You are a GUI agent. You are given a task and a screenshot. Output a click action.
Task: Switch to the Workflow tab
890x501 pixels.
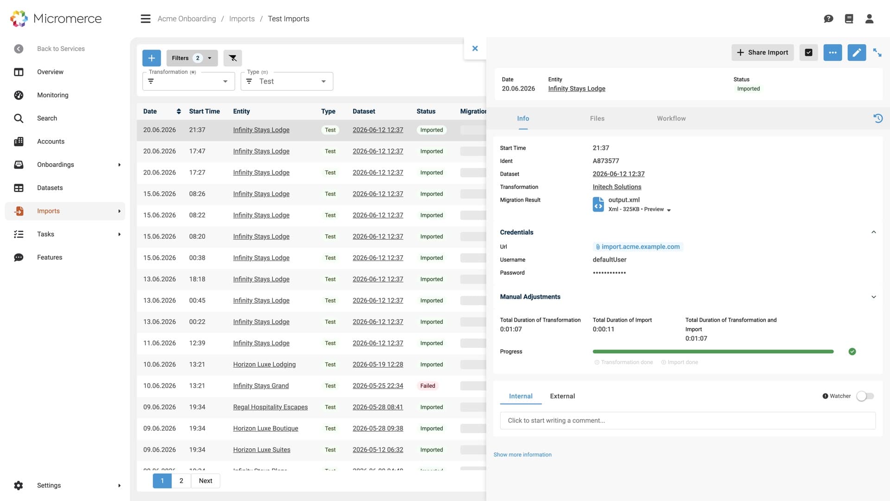[671, 118]
